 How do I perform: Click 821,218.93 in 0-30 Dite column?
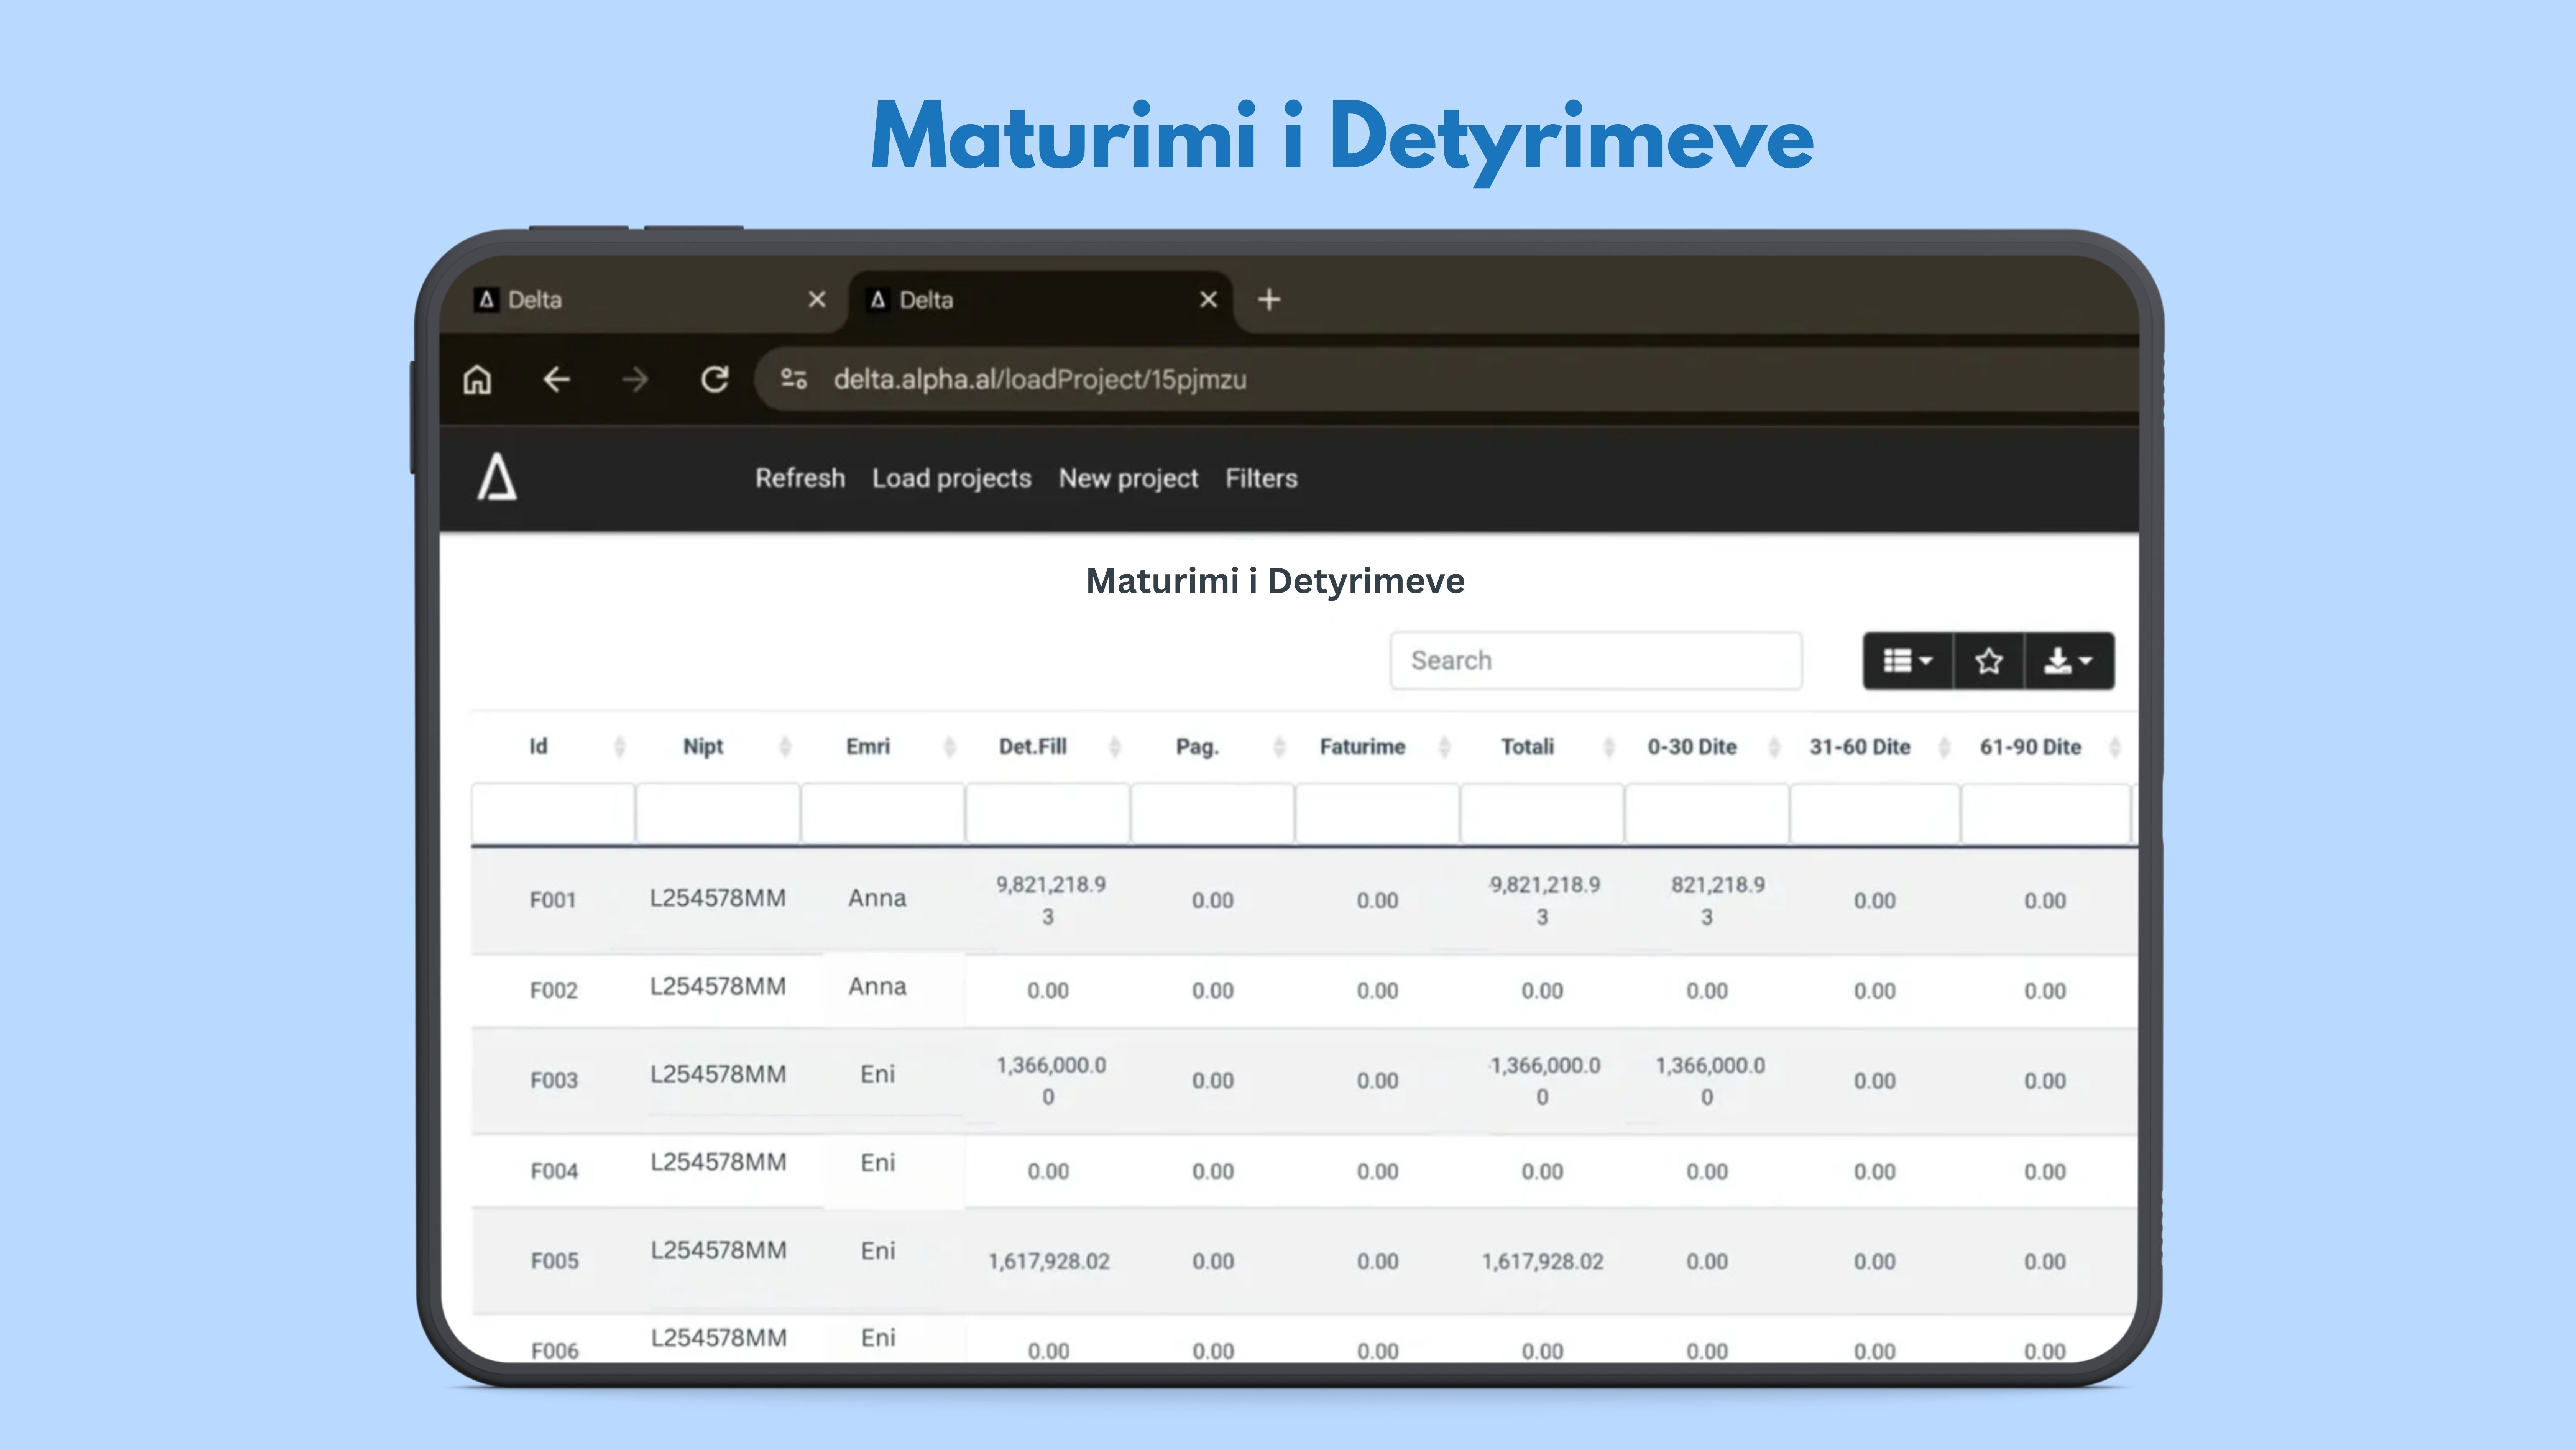coord(1717,900)
